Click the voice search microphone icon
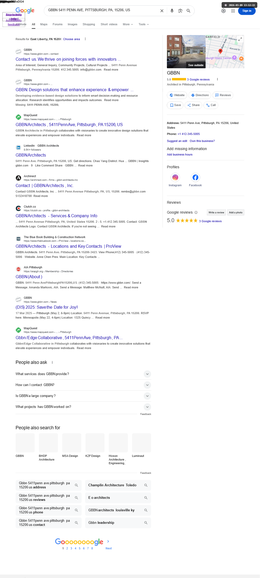This screenshot has height=578, width=263. click(172, 11)
